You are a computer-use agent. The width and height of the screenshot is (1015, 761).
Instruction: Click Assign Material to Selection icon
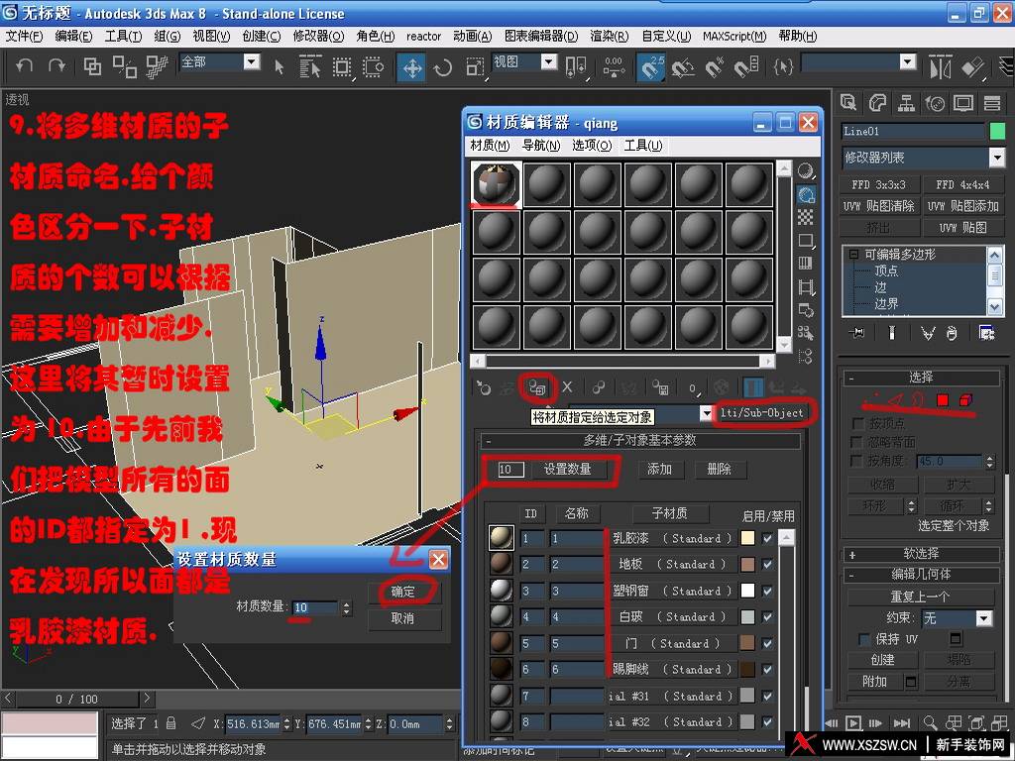(538, 387)
